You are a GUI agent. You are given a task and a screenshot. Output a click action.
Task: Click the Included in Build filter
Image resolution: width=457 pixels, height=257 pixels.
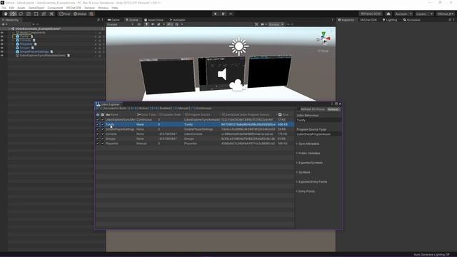(x=115, y=109)
